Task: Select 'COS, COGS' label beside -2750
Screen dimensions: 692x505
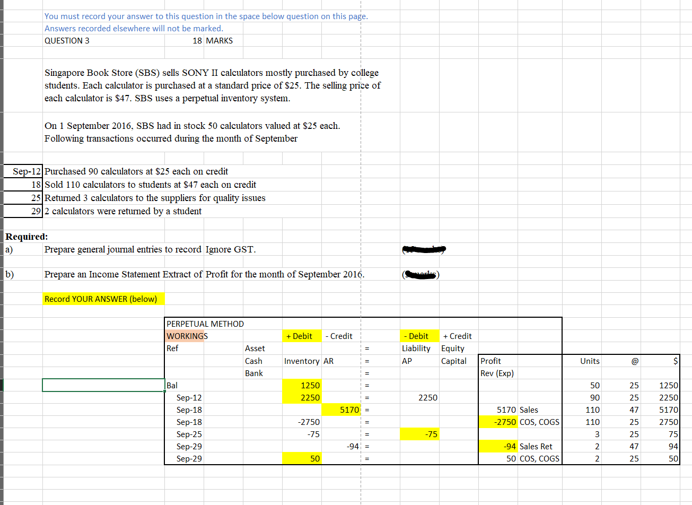Action: pyautogui.click(x=539, y=422)
